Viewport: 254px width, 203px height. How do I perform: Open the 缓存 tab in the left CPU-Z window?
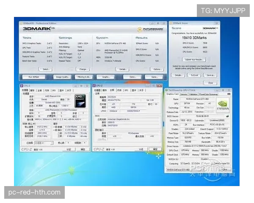tap(33, 91)
